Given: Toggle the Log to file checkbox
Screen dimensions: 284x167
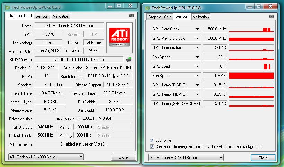Looking at the screenshot, I should pos(152,140).
